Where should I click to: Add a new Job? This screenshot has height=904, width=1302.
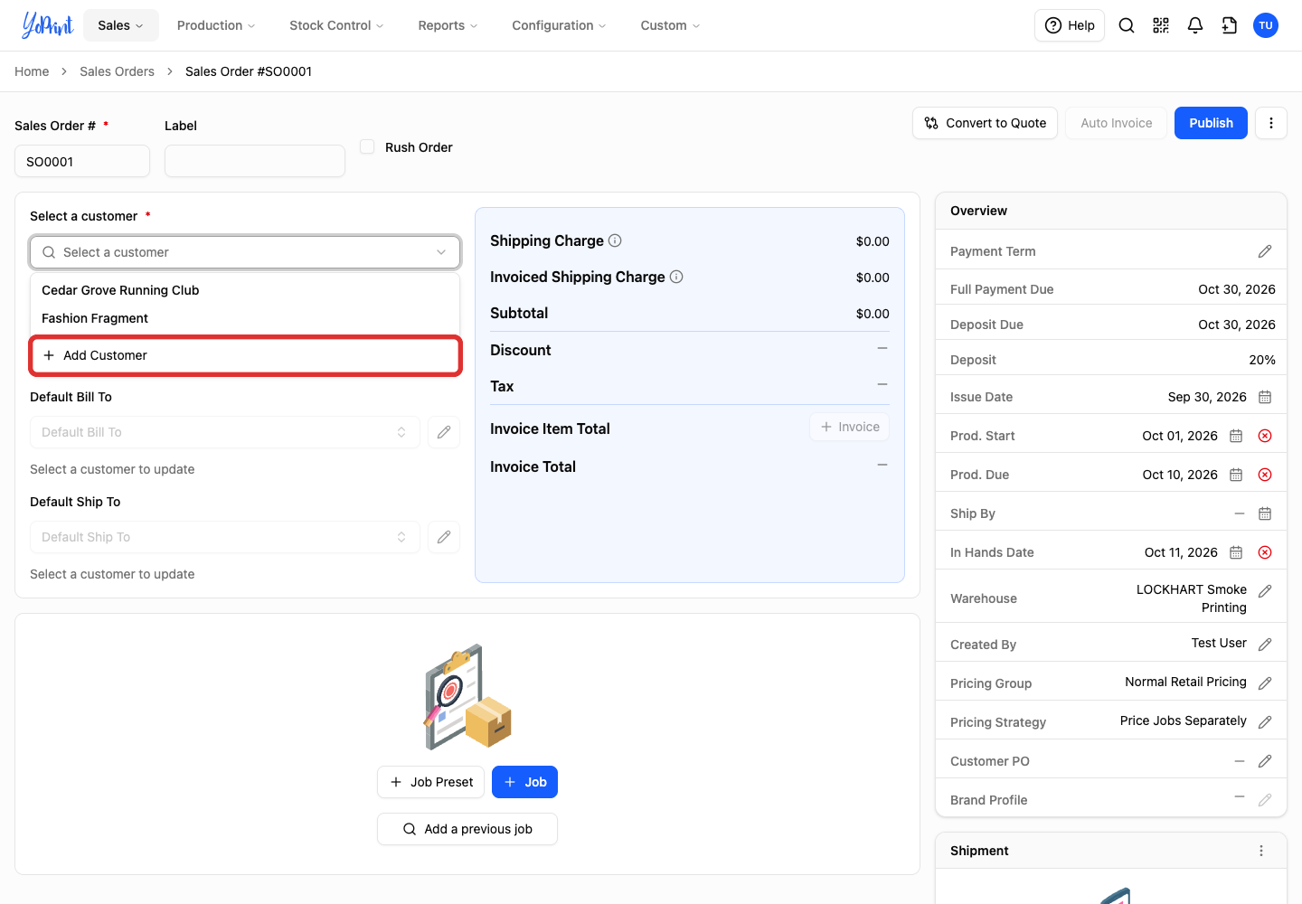pyautogui.click(x=524, y=782)
